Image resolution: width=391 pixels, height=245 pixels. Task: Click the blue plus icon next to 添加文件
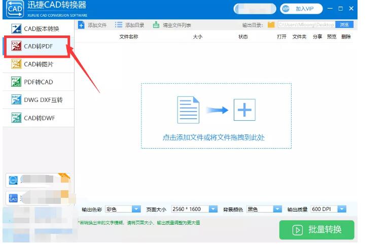tap(81, 25)
